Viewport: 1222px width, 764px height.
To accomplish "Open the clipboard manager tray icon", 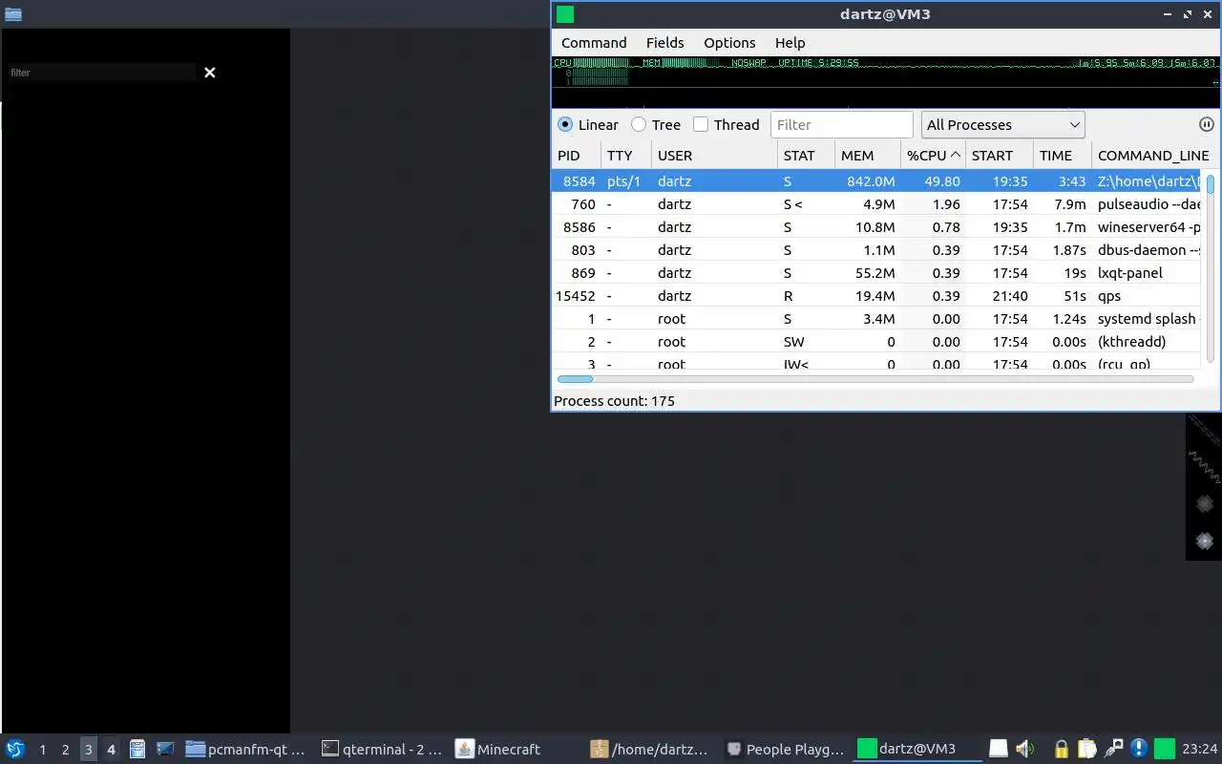I will click(1086, 749).
